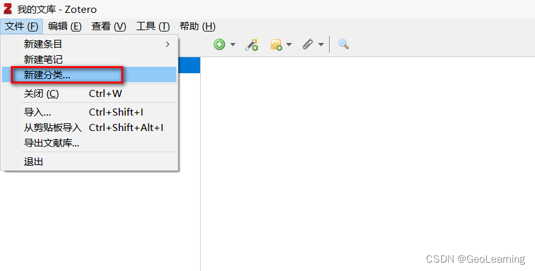Click the magic wand add-by-identifier icon
Viewport: 535px width, 271px height.
click(251, 45)
